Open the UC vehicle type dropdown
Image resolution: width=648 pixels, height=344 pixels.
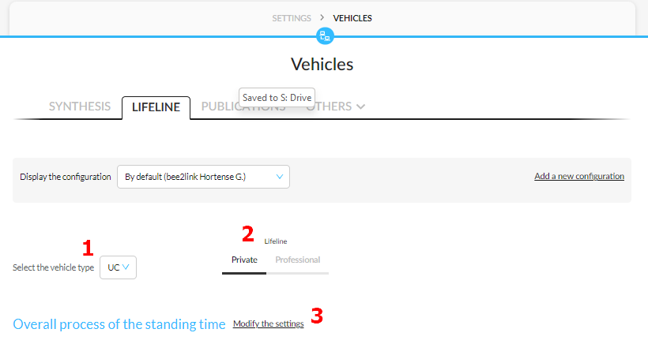click(119, 267)
